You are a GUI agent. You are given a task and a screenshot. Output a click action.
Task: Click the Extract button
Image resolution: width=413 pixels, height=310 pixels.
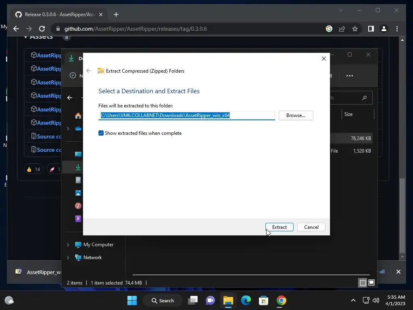279,227
